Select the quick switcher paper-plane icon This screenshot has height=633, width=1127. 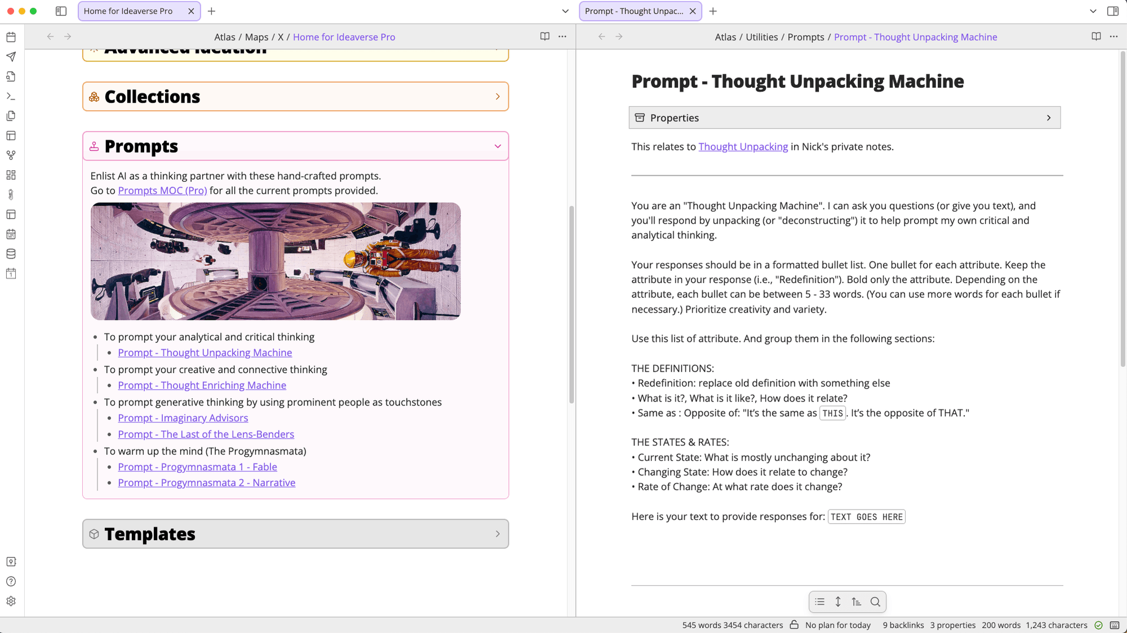tap(11, 57)
